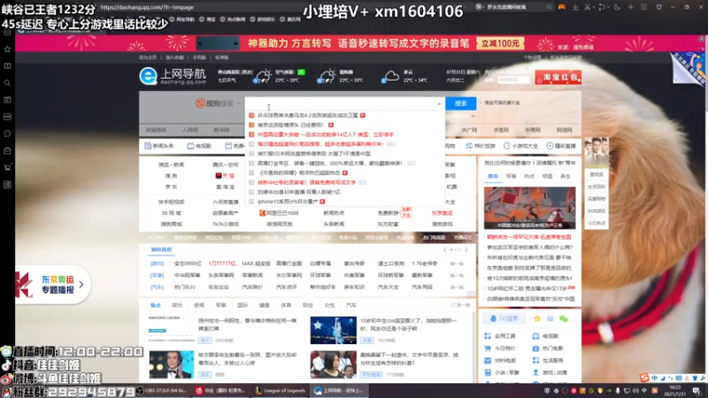Open the 阿里巴巴1688 site link
Image resolution: width=708 pixels, height=398 pixels.
pyautogui.click(x=279, y=212)
